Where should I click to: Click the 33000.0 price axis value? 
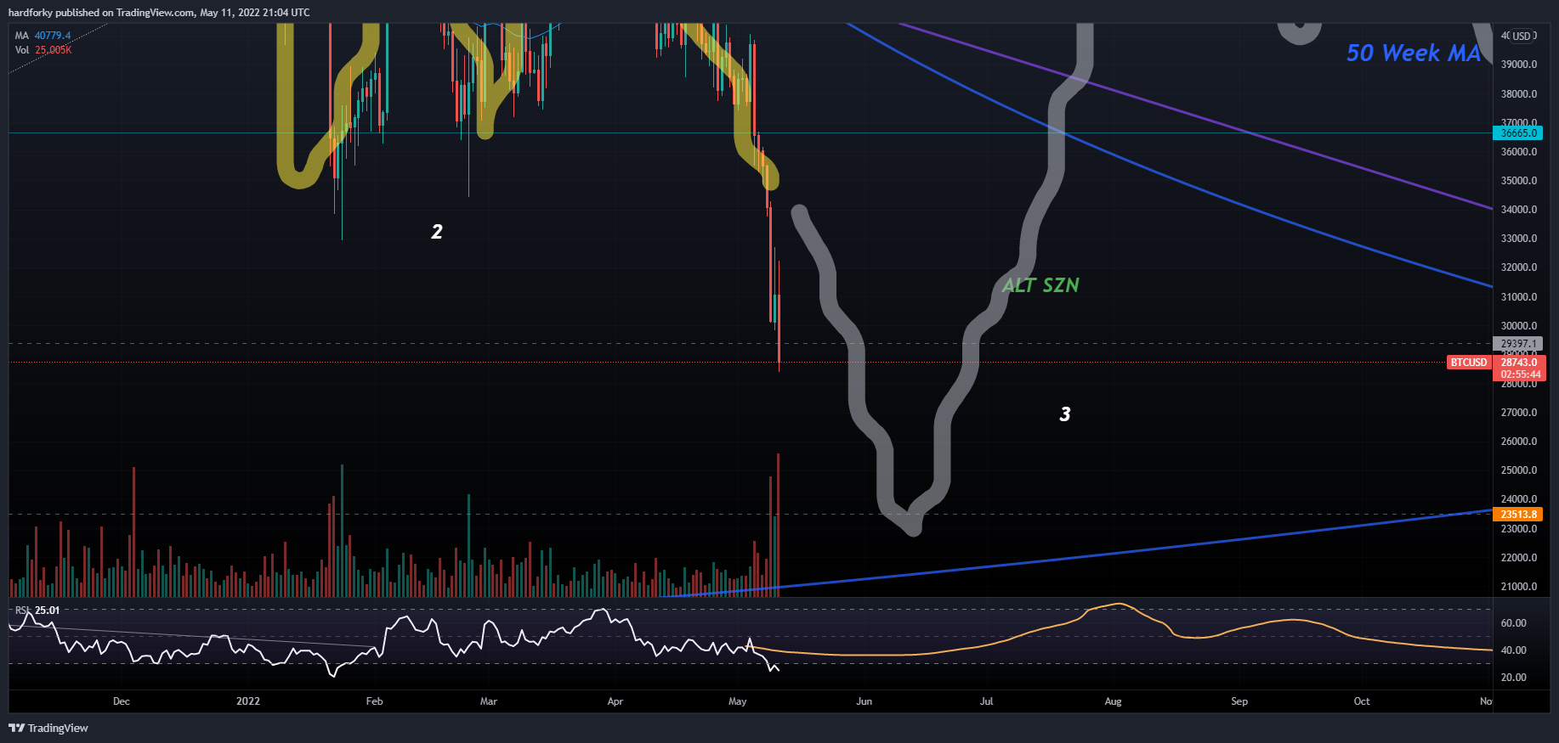[1519, 239]
